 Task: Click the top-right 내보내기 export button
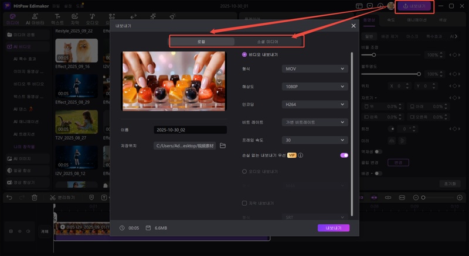pyautogui.click(x=414, y=6)
